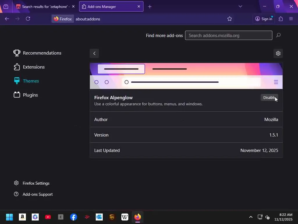Expand the list all tabs chevron

(240, 6)
